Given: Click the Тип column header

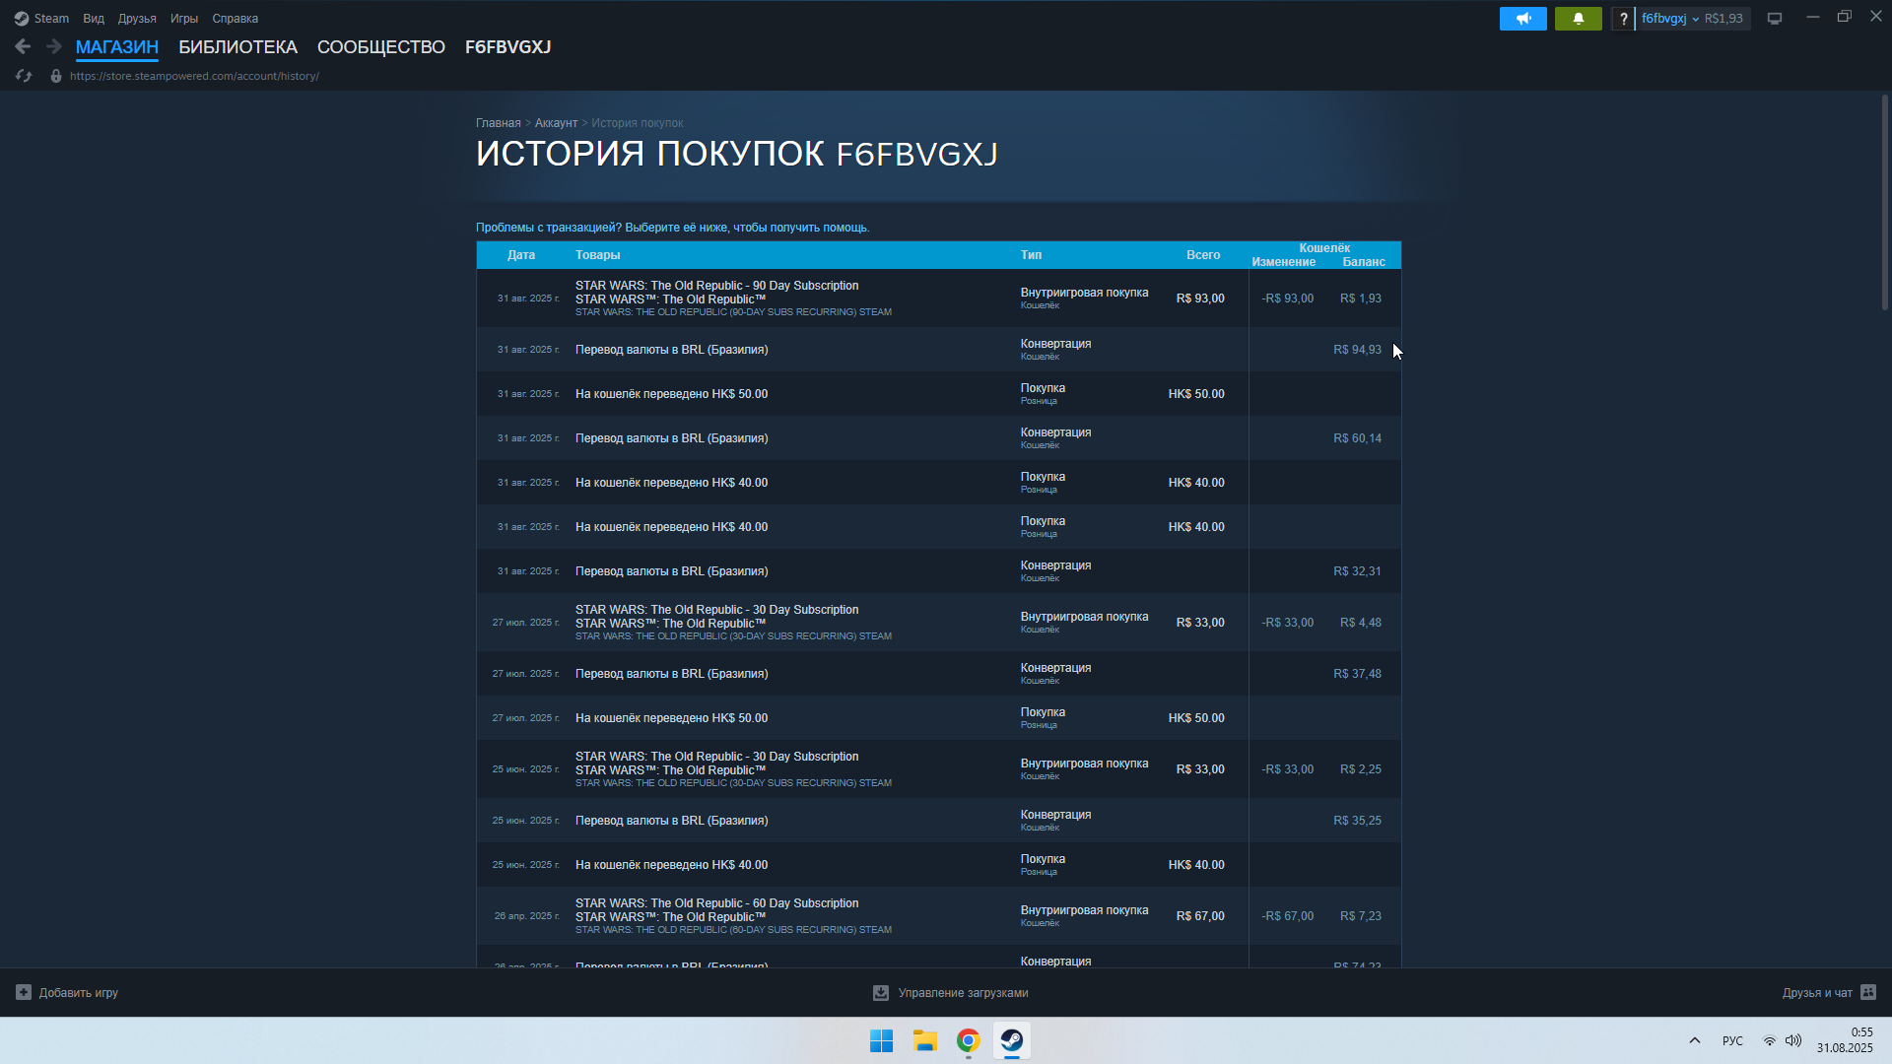Looking at the screenshot, I should (1031, 255).
